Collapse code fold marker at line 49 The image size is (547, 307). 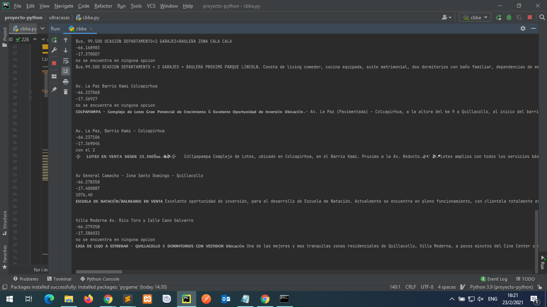point(30,98)
